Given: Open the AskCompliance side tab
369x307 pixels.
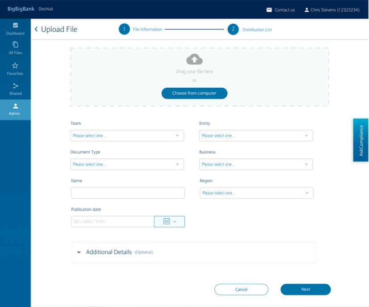Looking at the screenshot, I should coord(361,140).
